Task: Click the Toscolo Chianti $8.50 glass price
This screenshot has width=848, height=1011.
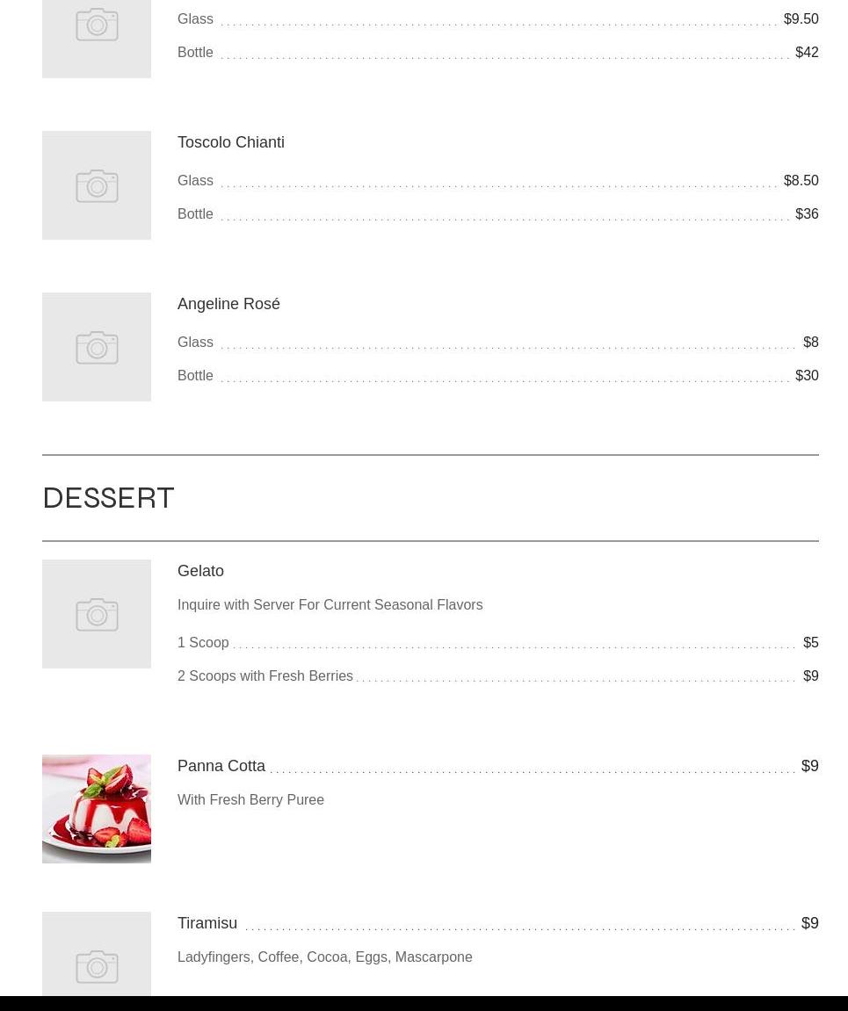Action: [x=801, y=181]
